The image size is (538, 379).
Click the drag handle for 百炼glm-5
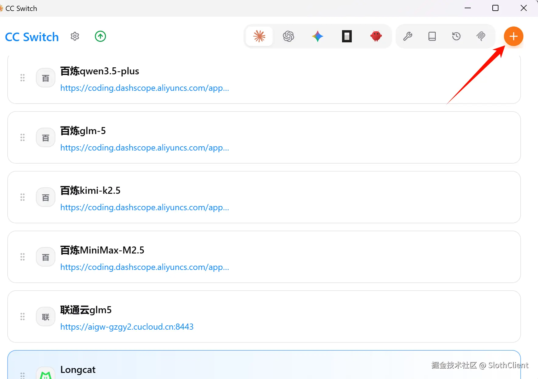point(23,137)
